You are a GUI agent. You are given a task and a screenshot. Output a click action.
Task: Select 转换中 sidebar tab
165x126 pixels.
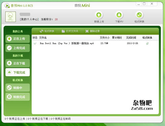[18, 88]
